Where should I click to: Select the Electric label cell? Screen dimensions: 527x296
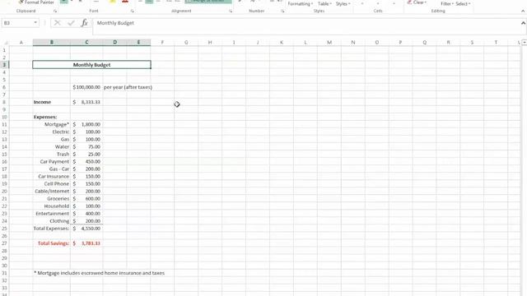coord(51,132)
